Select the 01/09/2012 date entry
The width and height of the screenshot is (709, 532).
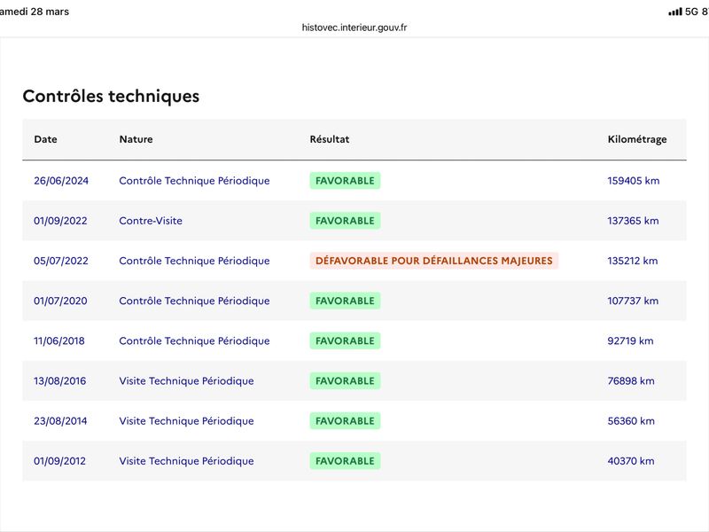[x=61, y=461]
